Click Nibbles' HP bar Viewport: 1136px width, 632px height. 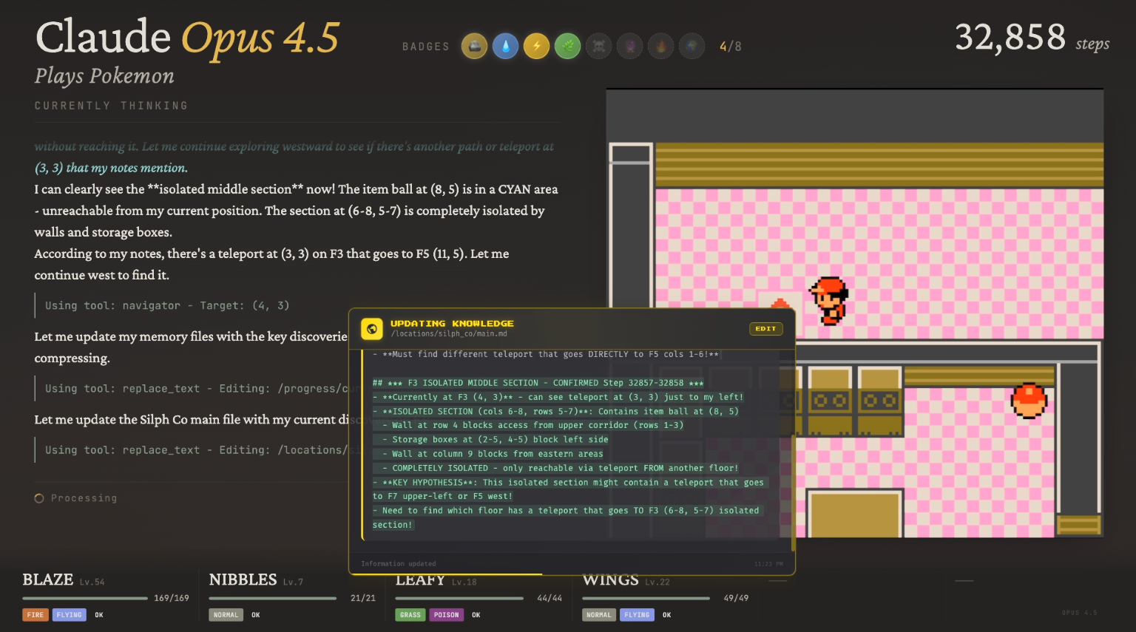273,598
